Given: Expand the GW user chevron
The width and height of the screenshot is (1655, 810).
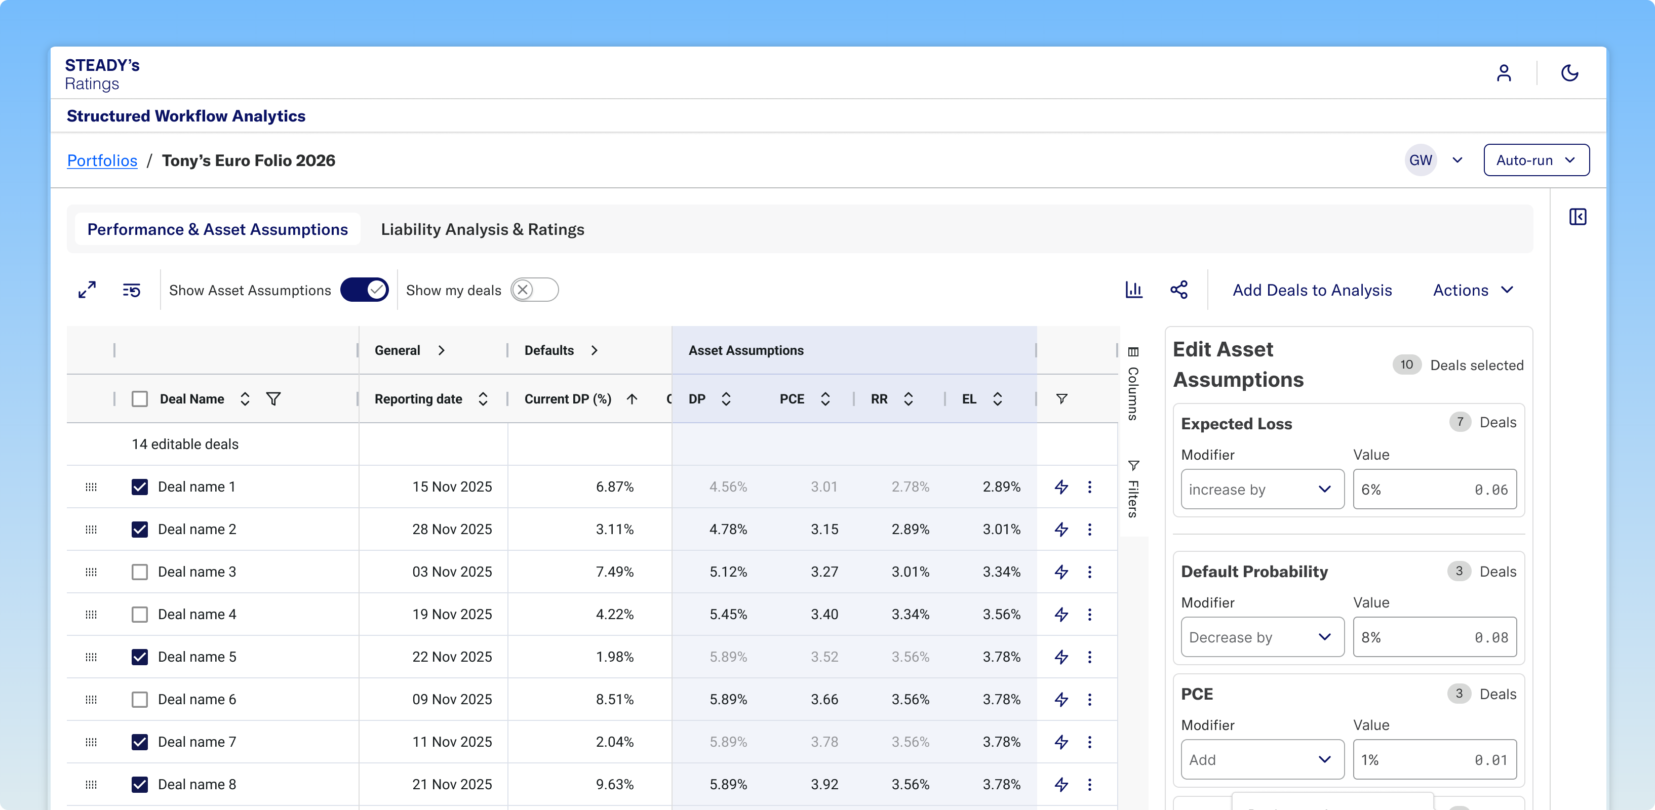Looking at the screenshot, I should click(1457, 160).
